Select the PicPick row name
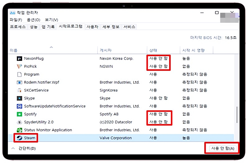 (30, 66)
